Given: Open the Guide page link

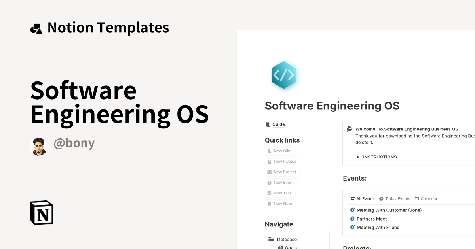Looking at the screenshot, I should pos(278,124).
